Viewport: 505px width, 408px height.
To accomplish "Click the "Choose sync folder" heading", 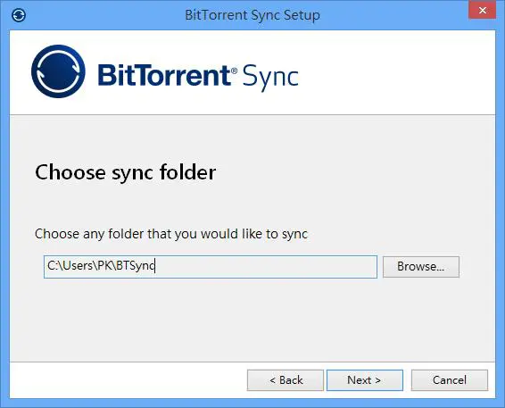I will point(125,172).
